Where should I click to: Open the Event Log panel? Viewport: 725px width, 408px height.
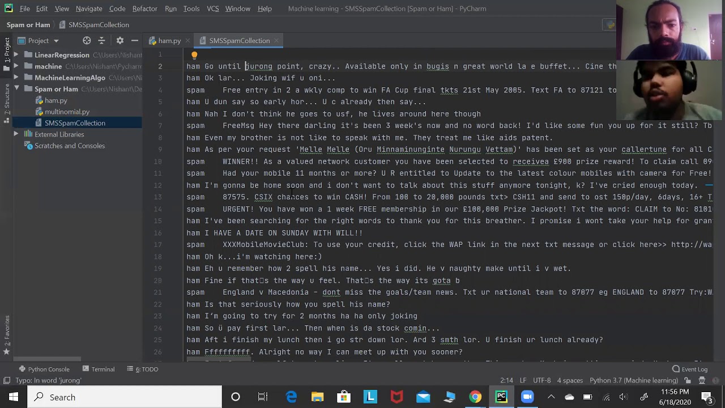(x=690, y=369)
